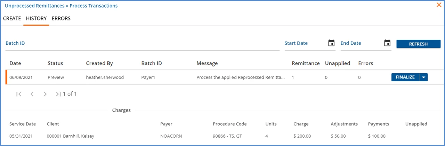The image size is (445, 146).
Task: Click the Unprocessed Remittances breadcrumb link
Action: click(34, 6)
